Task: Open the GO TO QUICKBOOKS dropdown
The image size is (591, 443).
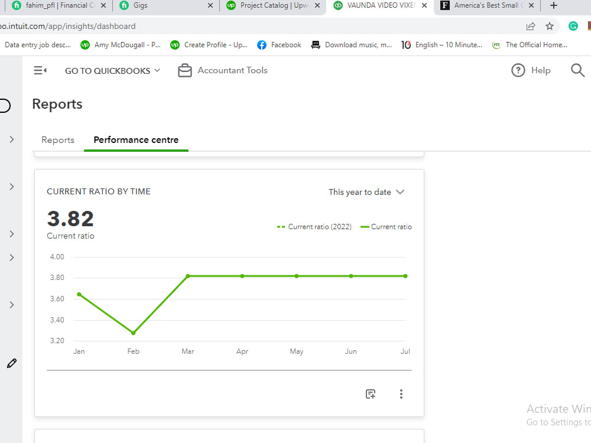Action: (x=112, y=71)
